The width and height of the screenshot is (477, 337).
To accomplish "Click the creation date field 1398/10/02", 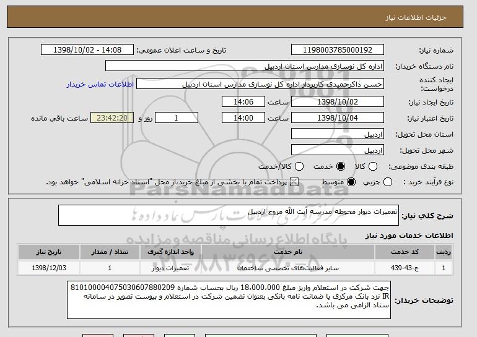I will [338, 101].
